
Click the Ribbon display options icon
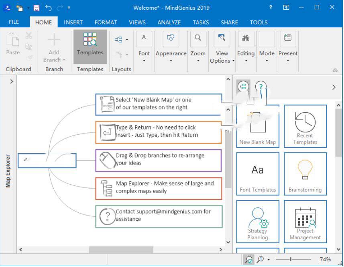[x=286, y=8]
